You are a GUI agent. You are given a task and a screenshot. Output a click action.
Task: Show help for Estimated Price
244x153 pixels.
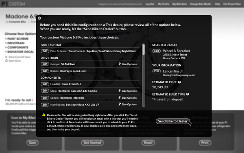point(179,82)
